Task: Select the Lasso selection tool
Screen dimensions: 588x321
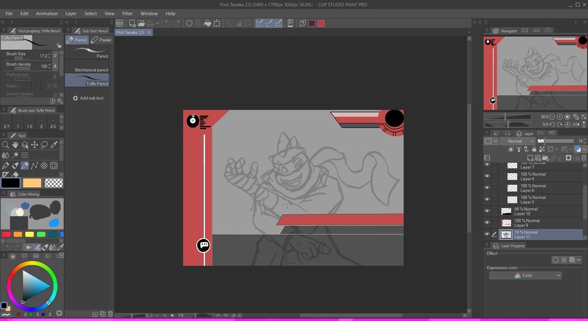Action: pos(44,145)
